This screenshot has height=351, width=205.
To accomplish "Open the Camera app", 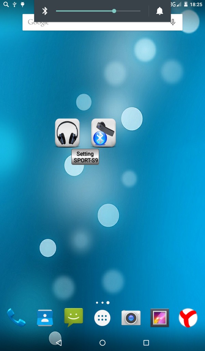I will [131, 318].
